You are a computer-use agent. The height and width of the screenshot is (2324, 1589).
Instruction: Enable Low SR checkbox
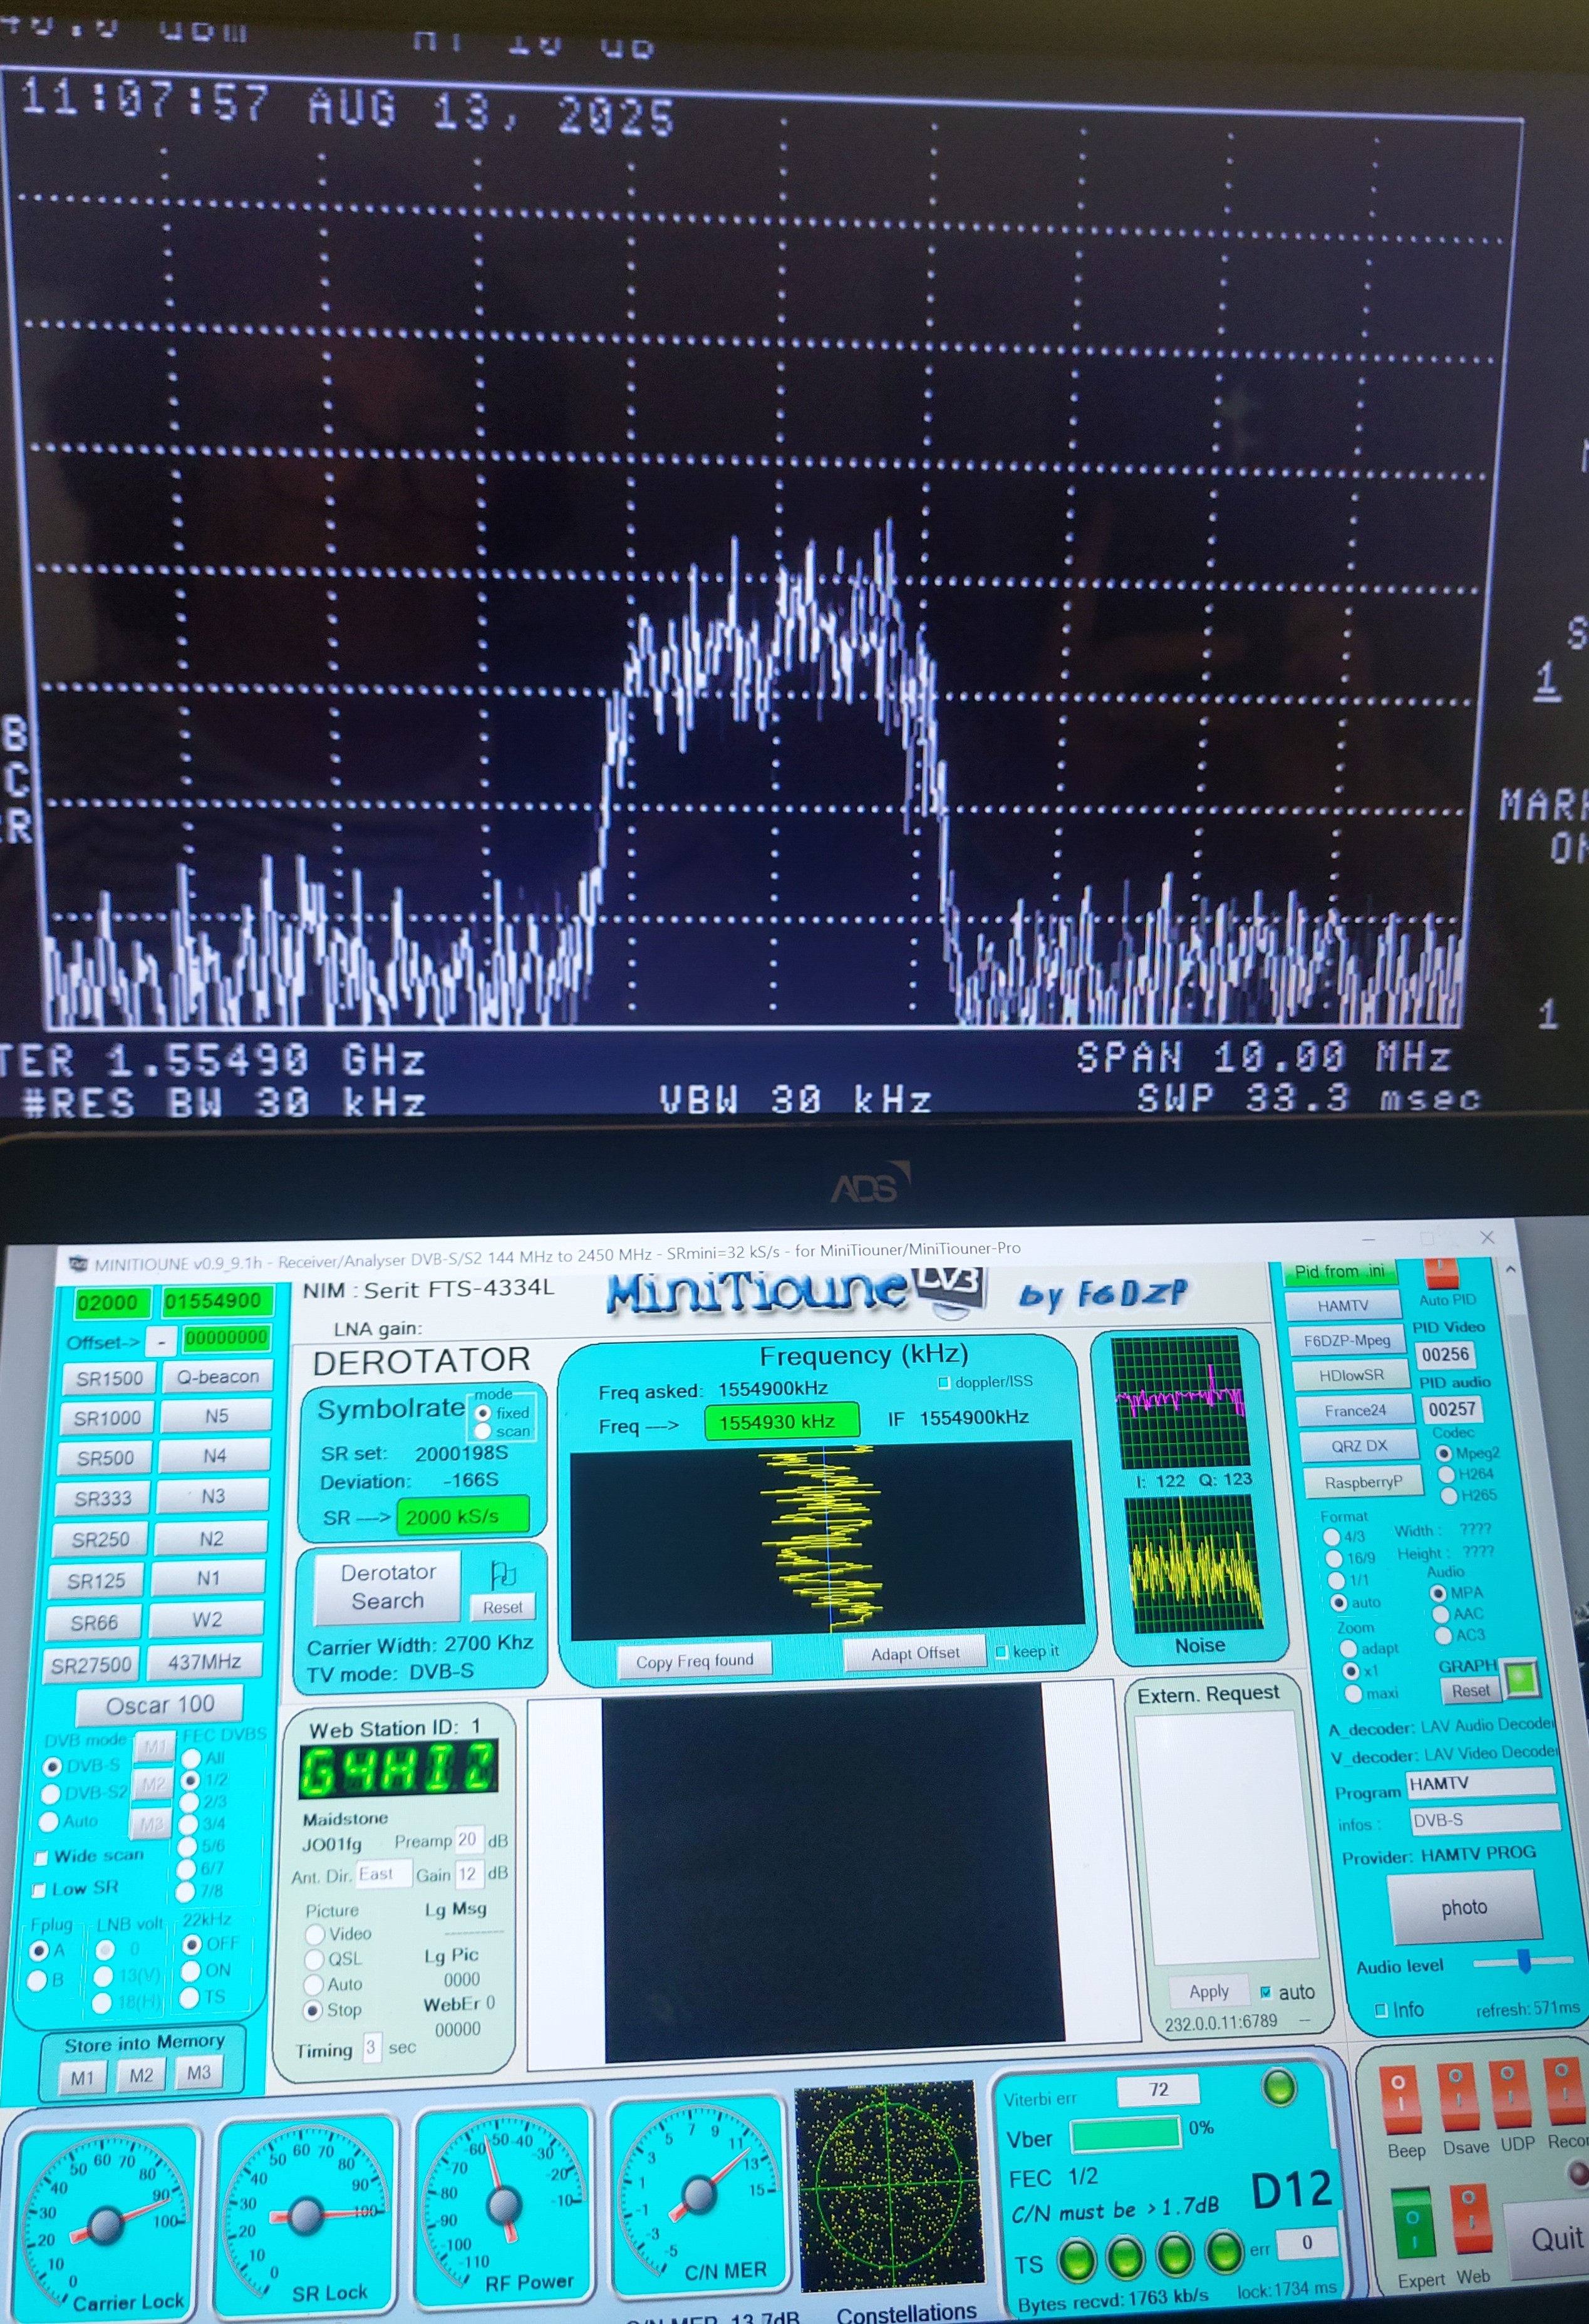point(39,1890)
